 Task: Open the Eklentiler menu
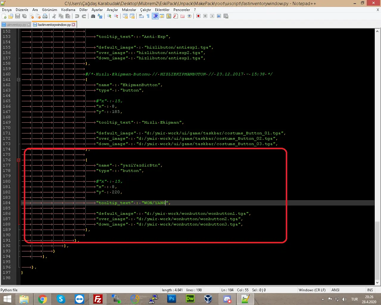click(x=162, y=10)
